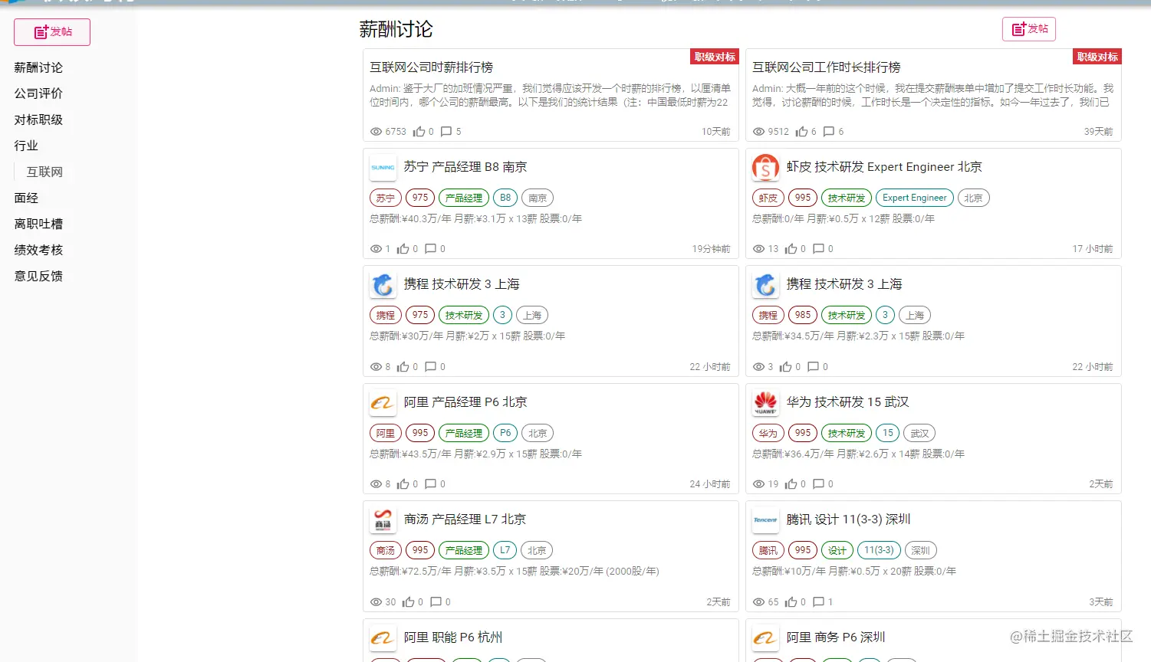1151x662 pixels.
Task: Open the 华为 技术研发 15 武汉 title
Action: tap(848, 402)
